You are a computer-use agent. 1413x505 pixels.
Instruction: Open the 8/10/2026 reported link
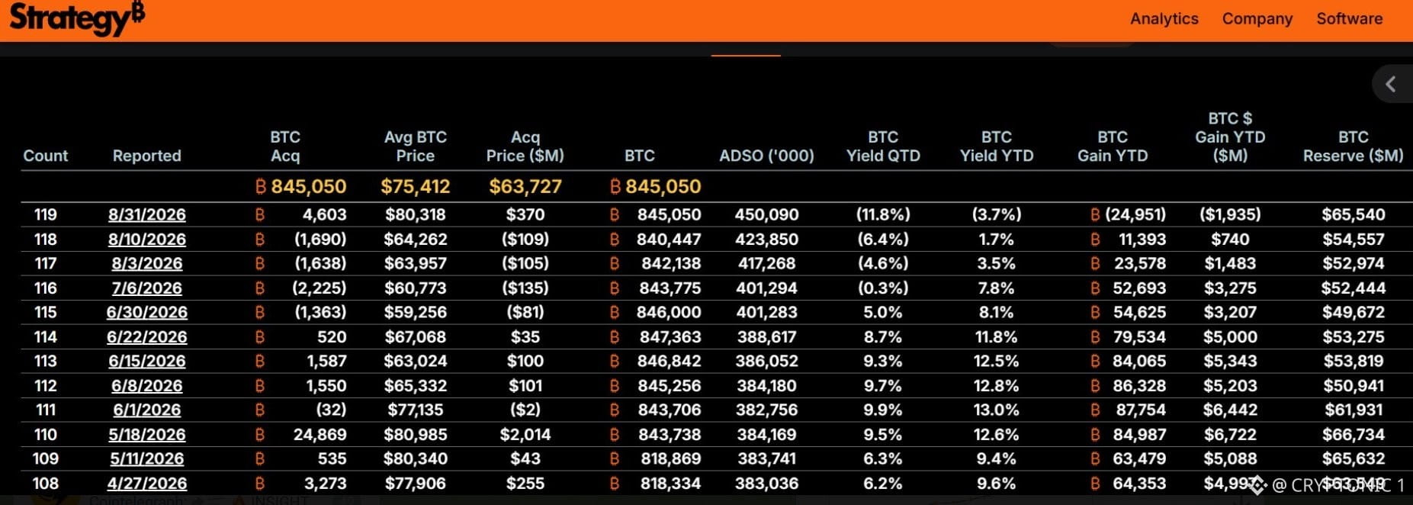tap(147, 240)
